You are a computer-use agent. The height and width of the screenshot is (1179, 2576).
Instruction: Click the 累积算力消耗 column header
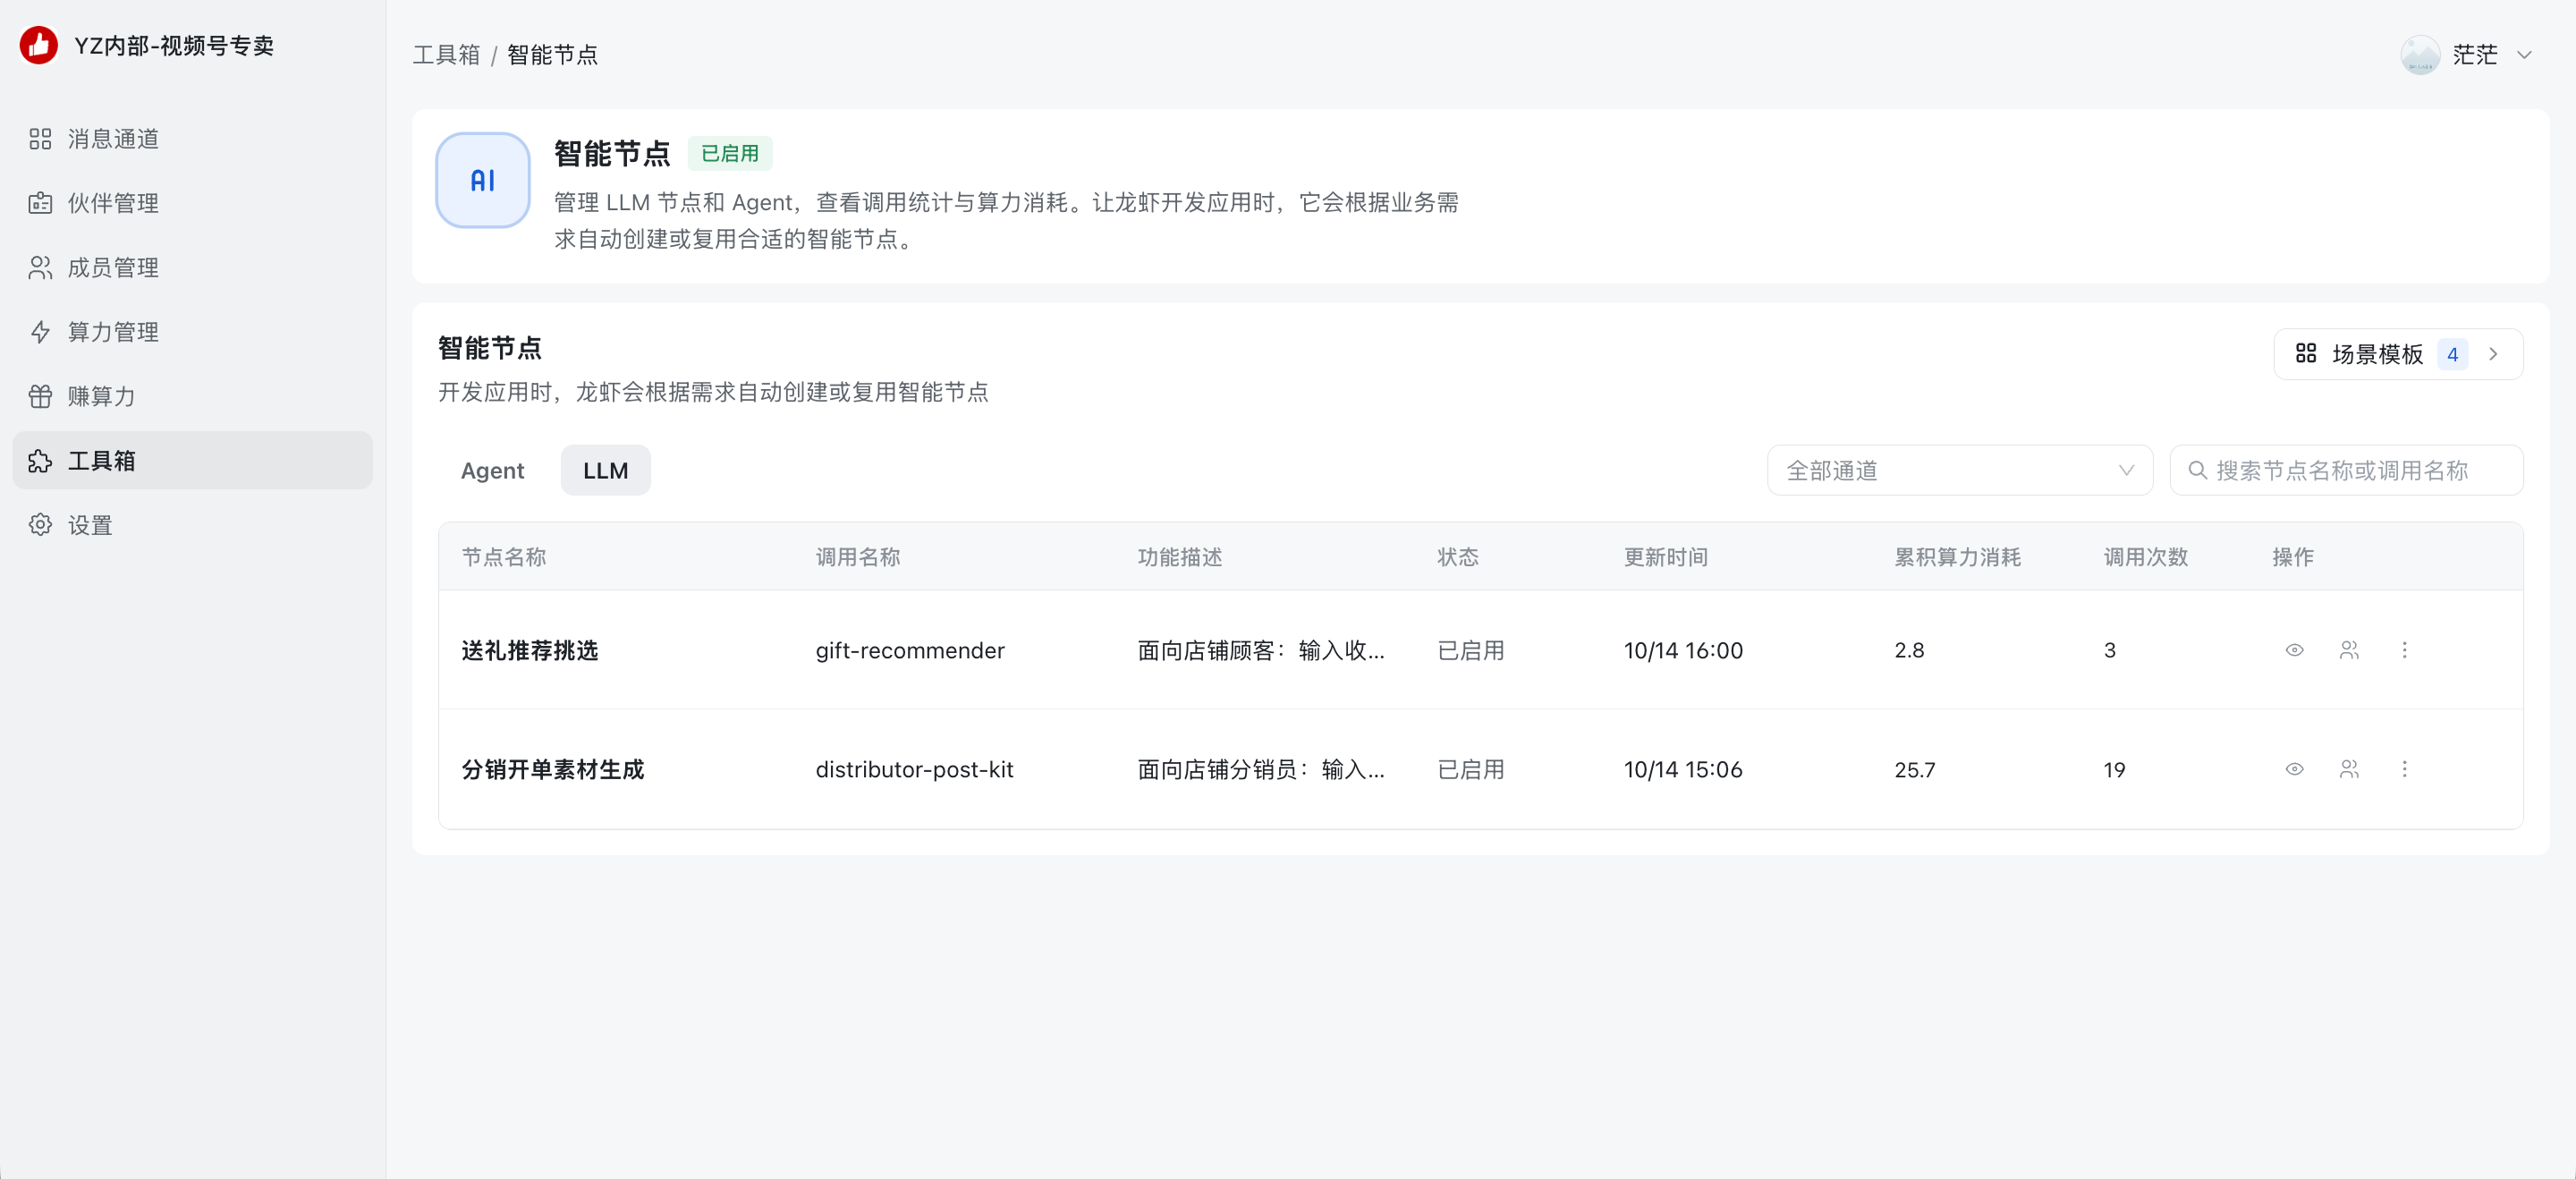(1957, 557)
